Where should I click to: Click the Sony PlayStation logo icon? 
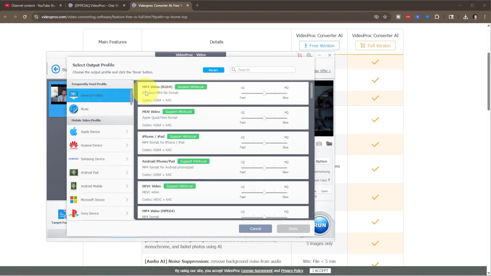pyautogui.click(x=74, y=213)
